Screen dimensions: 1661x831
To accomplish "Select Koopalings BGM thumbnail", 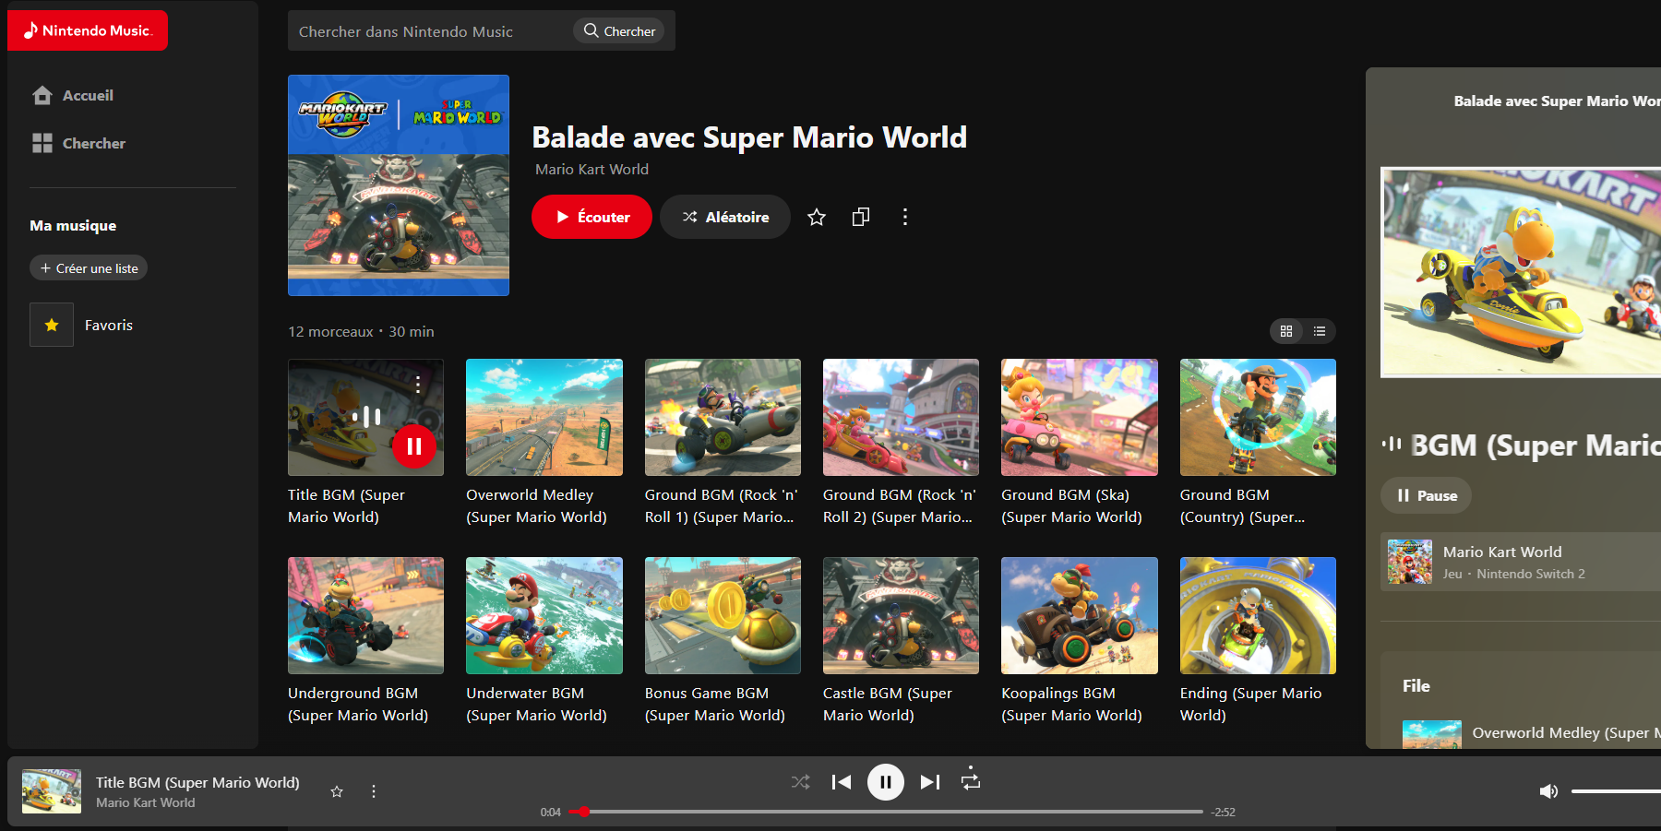I will coord(1080,615).
